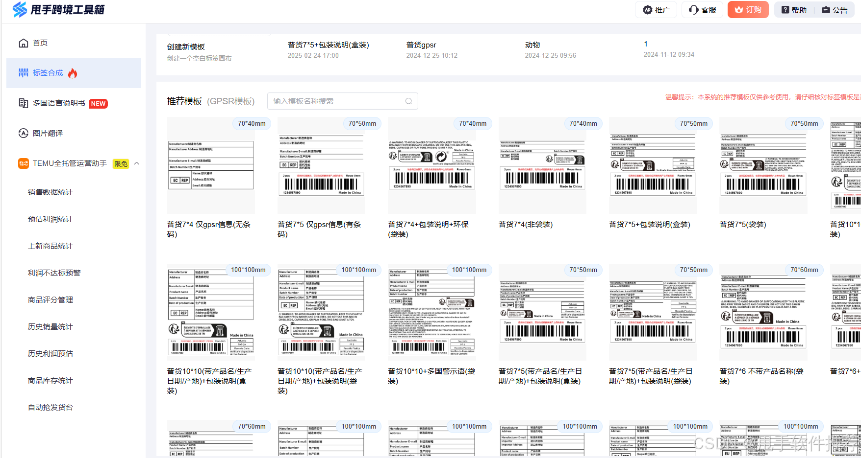Select the 普货7*5(袋装) template thumbnail
This screenshot has width=861, height=458.
coord(763,165)
